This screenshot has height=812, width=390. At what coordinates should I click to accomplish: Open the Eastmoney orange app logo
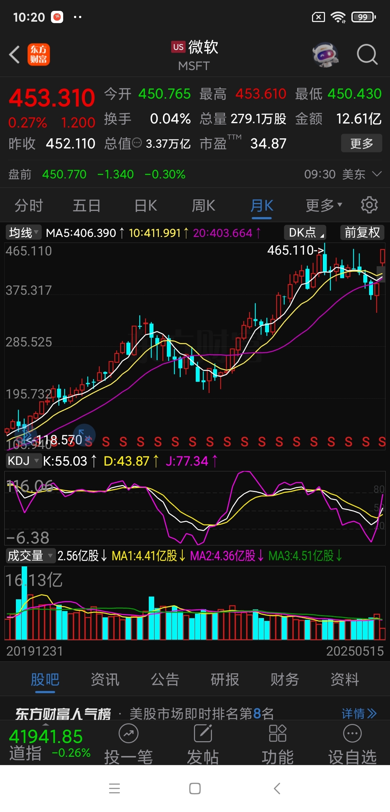coord(39,55)
